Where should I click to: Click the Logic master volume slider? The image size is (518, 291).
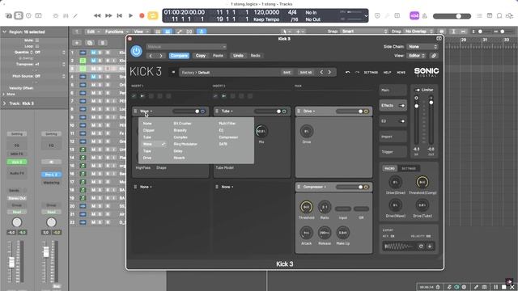pyautogui.click(x=452, y=16)
